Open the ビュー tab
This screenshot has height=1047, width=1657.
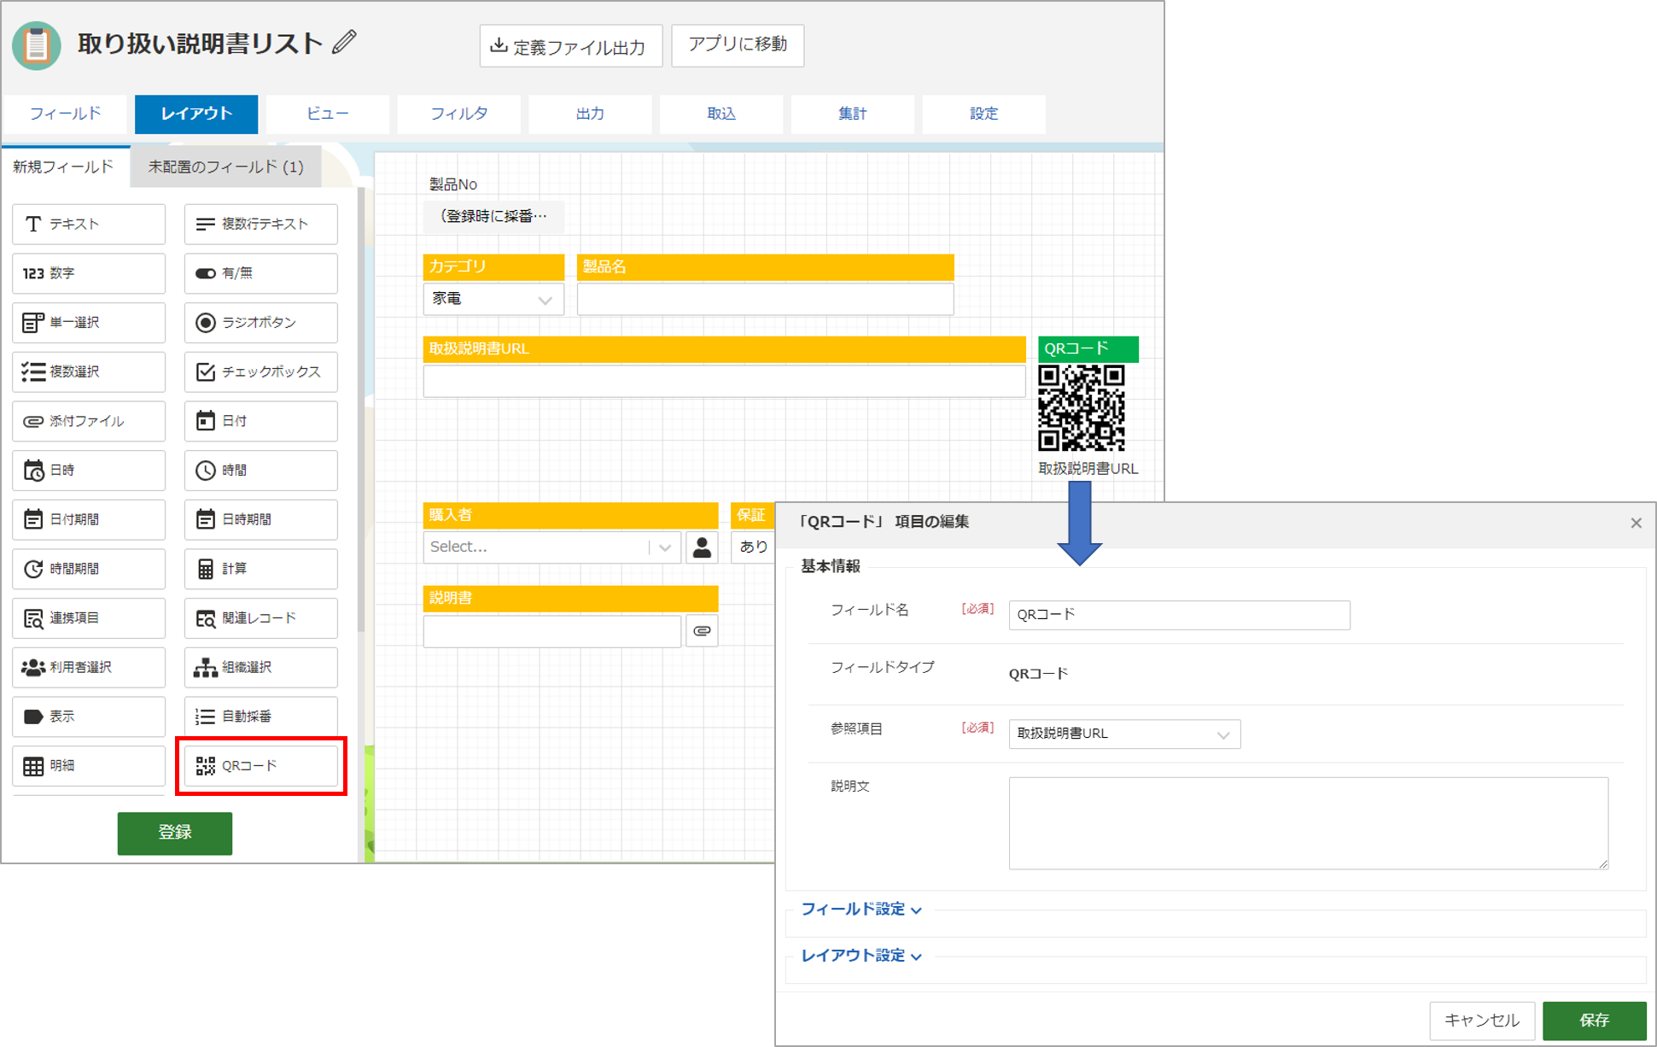[328, 114]
